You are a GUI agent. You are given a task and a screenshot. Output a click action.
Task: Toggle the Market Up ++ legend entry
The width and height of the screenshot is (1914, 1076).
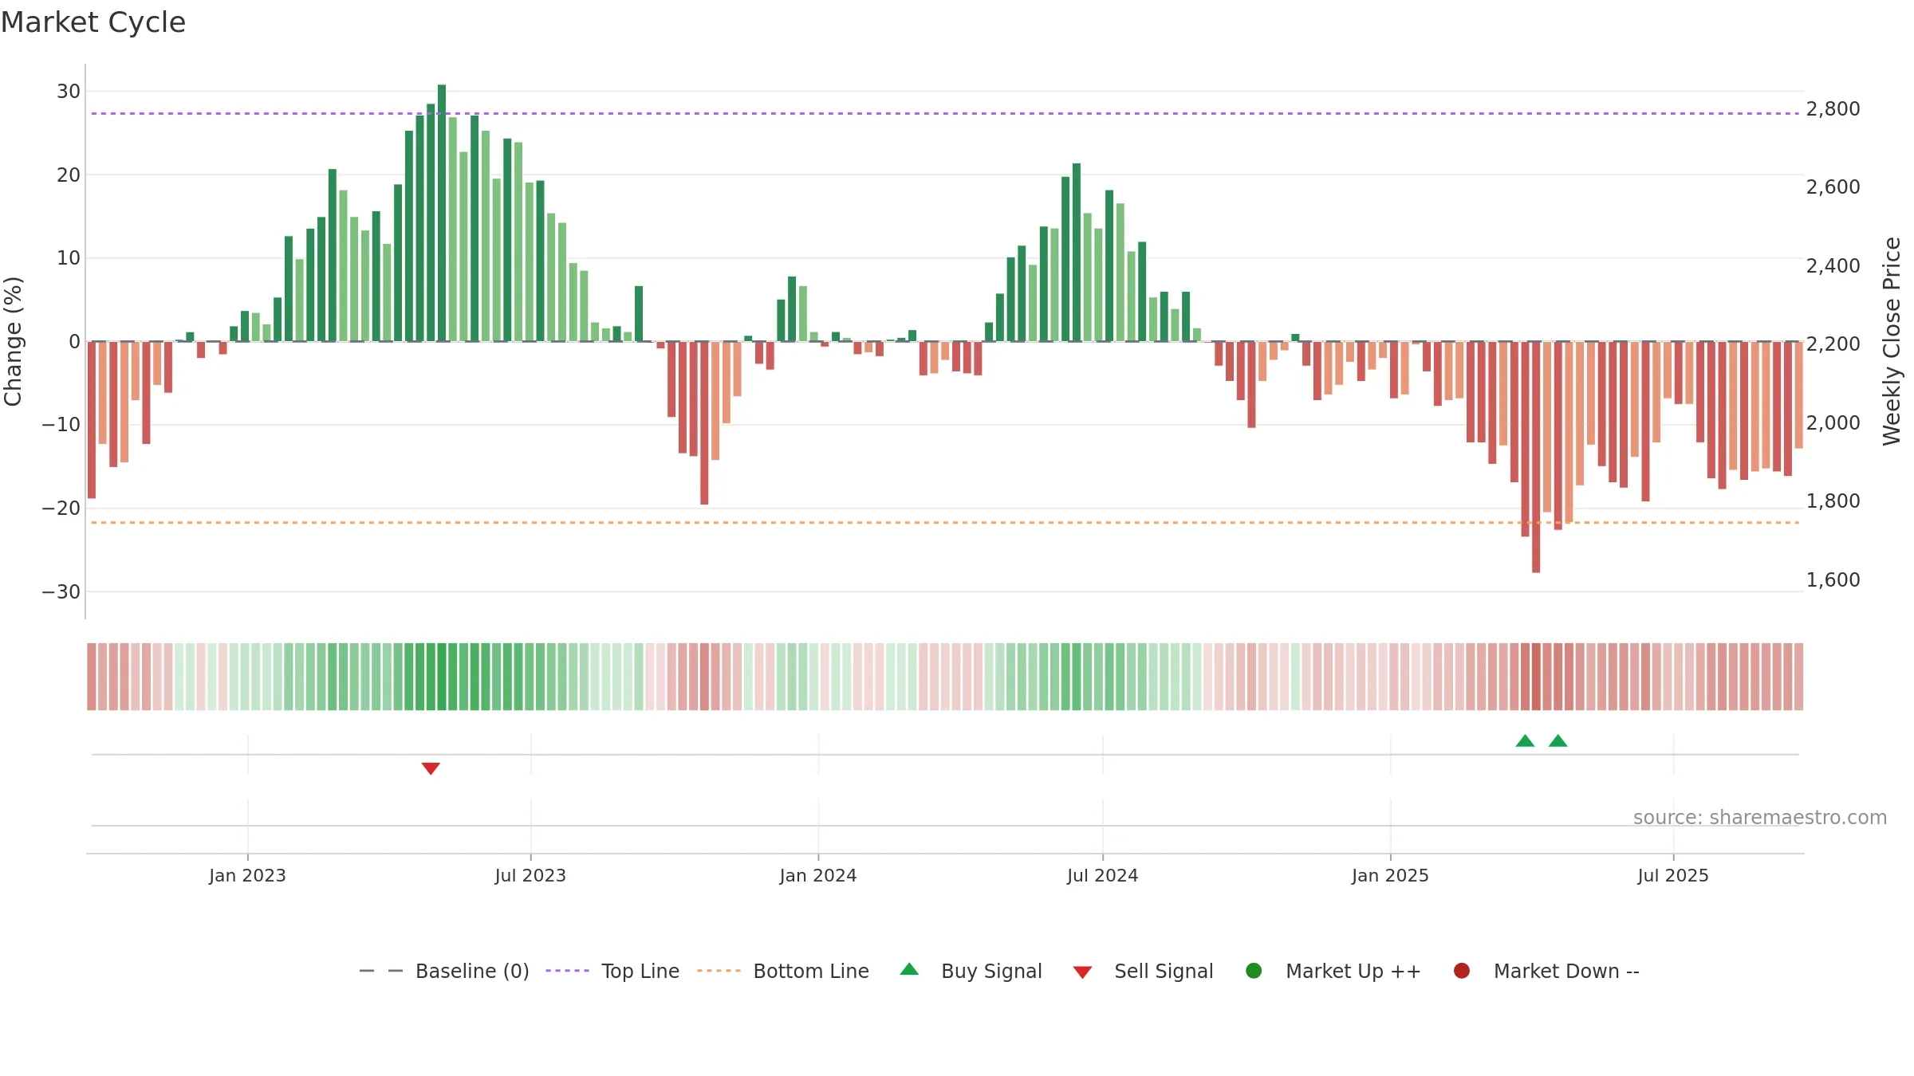click(x=1333, y=971)
